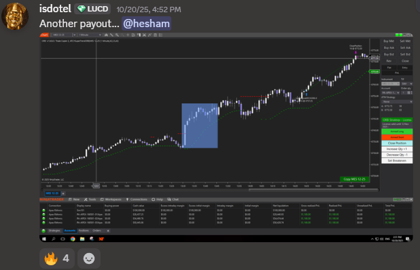Click the Buy Mkt button
The width and height of the screenshot is (420, 270).
click(389, 41)
